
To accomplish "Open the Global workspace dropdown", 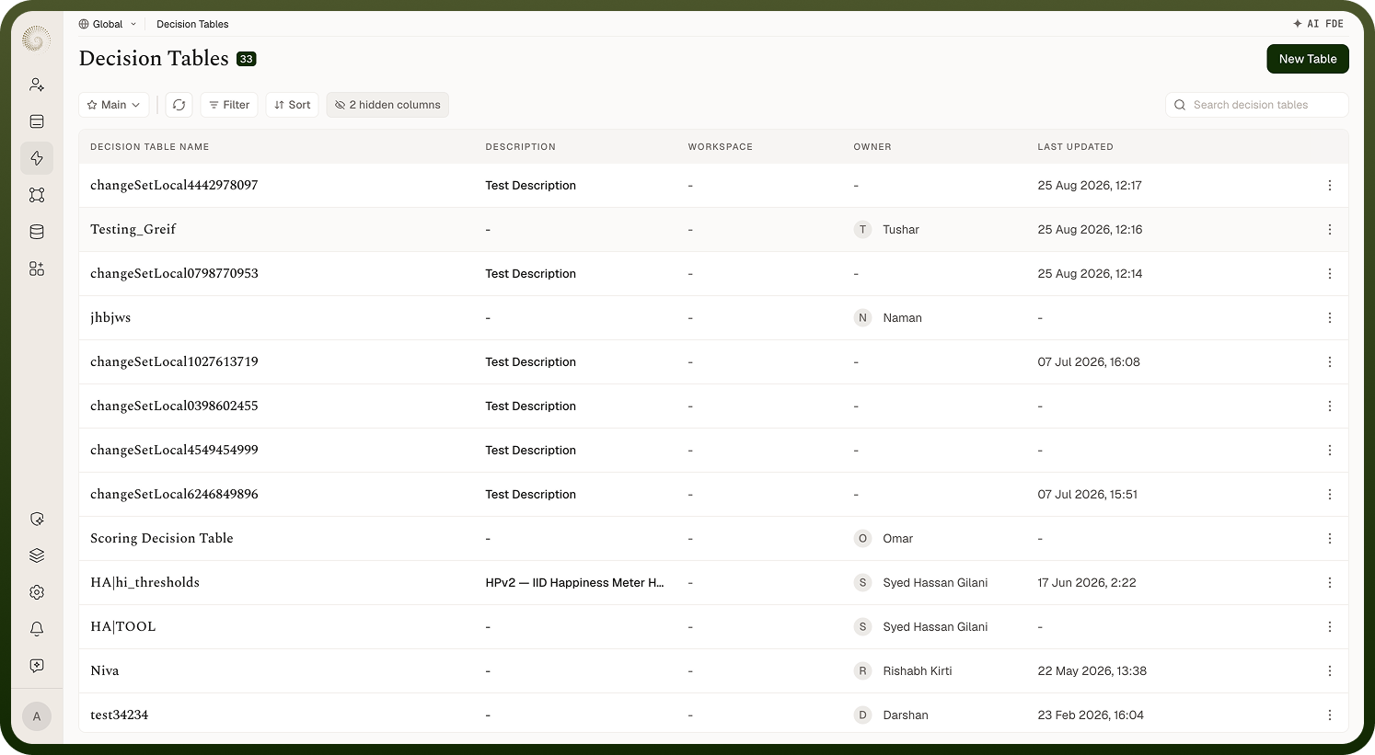I will click(x=108, y=24).
